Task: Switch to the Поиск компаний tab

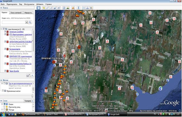Action: 16,13
